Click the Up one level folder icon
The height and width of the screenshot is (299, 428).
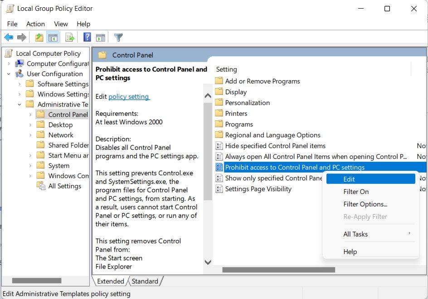click(39, 37)
